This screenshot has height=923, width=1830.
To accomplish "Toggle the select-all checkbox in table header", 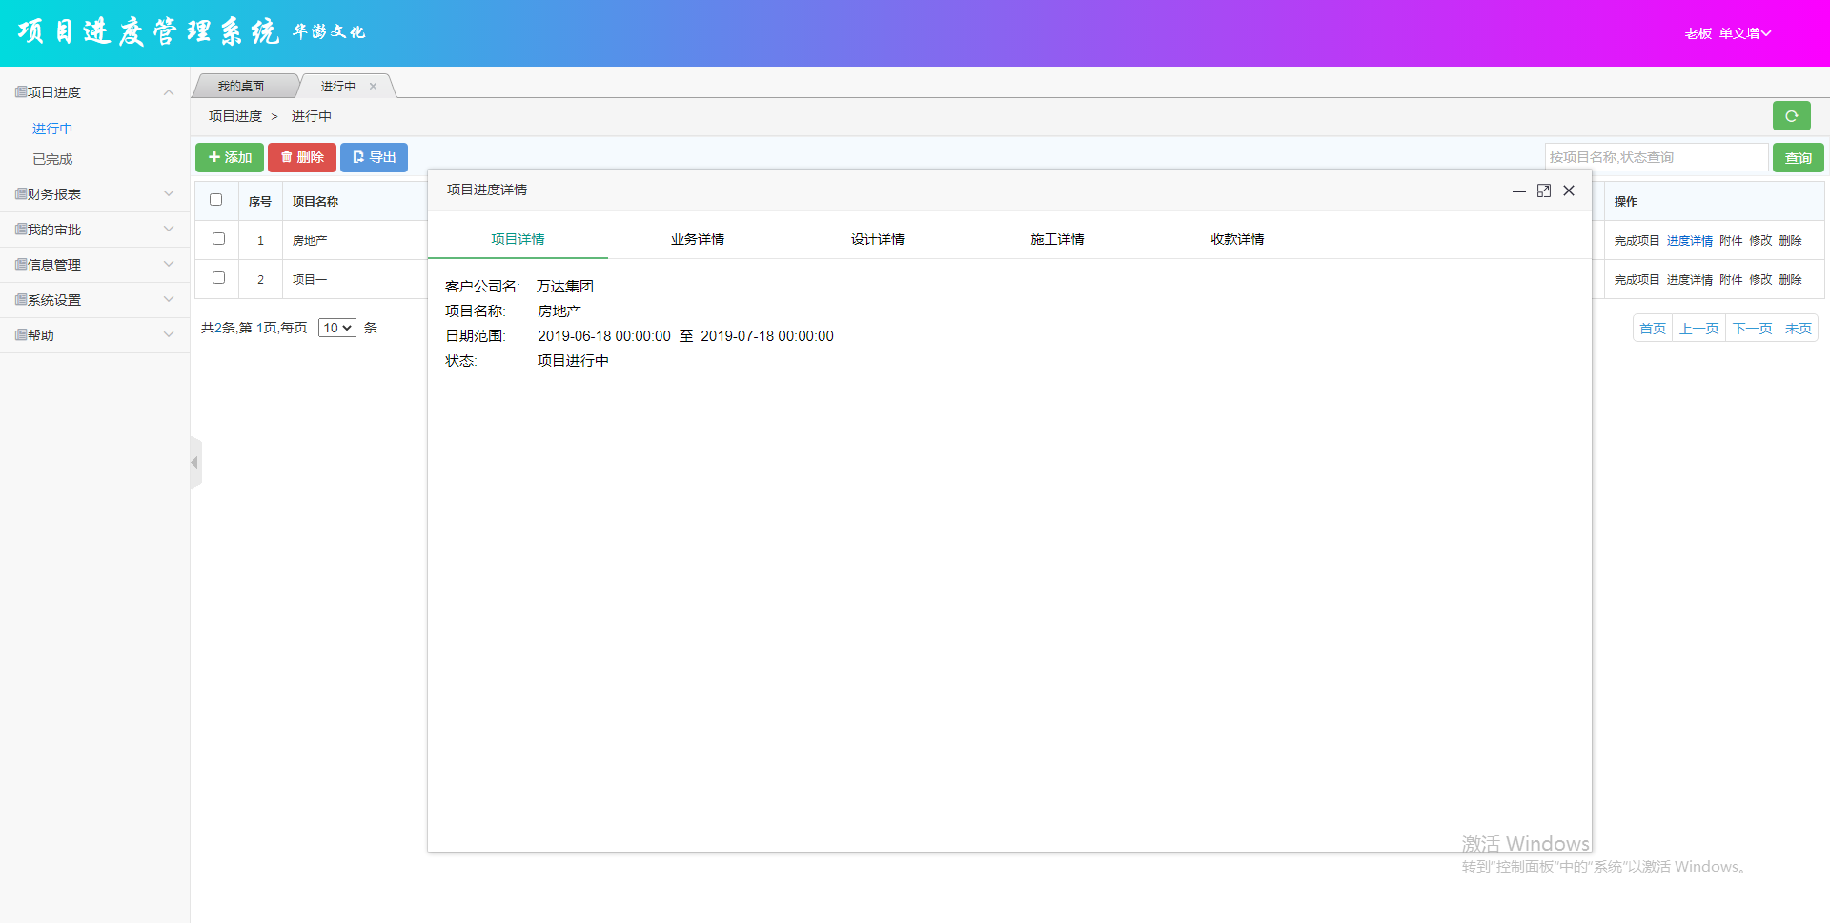I will pos(216,200).
